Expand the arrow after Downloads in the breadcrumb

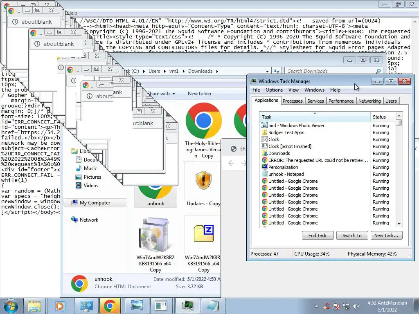(x=217, y=71)
